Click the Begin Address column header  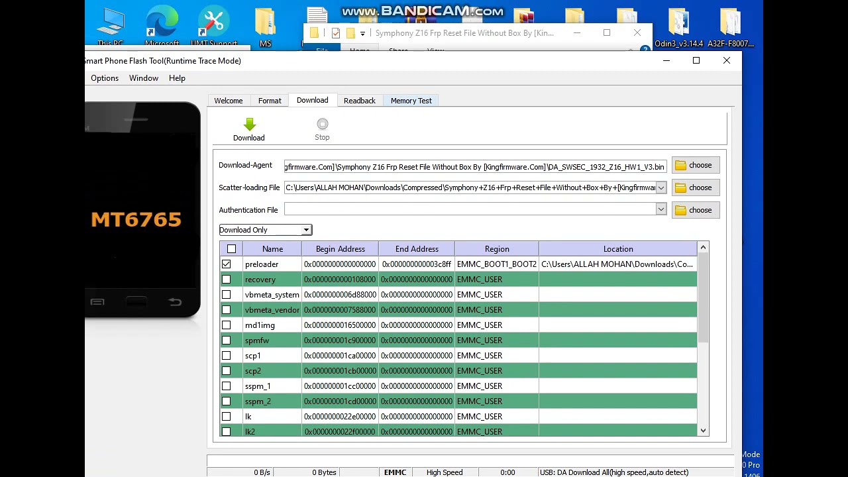click(341, 249)
